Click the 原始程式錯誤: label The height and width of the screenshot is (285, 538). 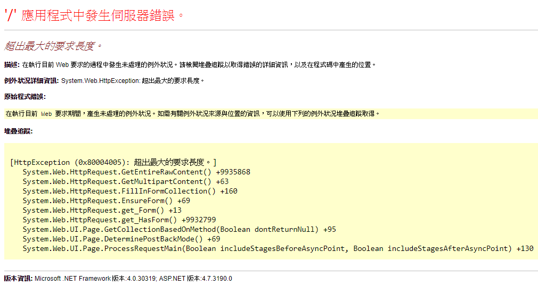(x=25, y=97)
